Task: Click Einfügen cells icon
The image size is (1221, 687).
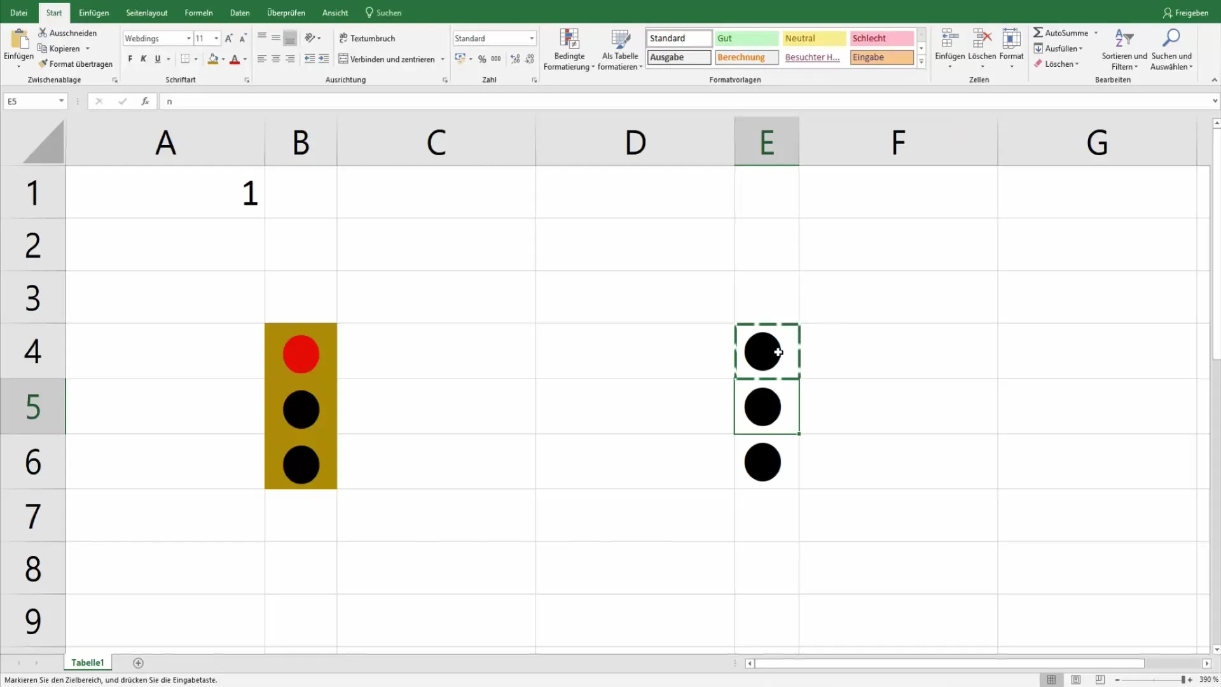Action: pyautogui.click(x=950, y=38)
